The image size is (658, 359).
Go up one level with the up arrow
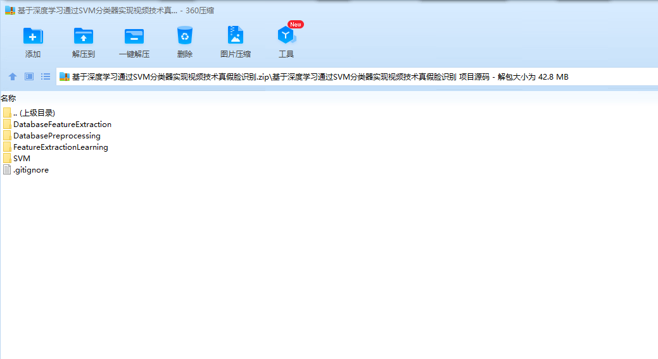[13, 76]
